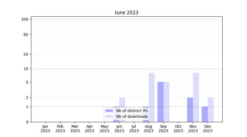The height and width of the screenshot is (137, 247).
Task: Click the "5" y-axis tick label
Action: [x=27, y=82]
